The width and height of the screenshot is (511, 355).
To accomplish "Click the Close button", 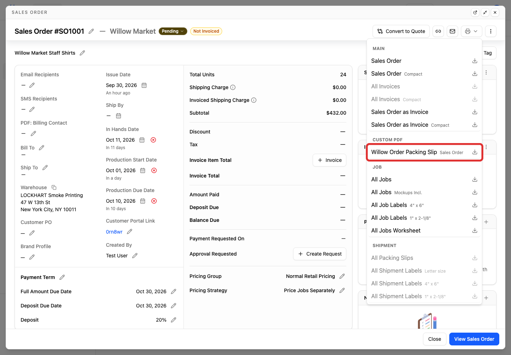I will (435, 339).
